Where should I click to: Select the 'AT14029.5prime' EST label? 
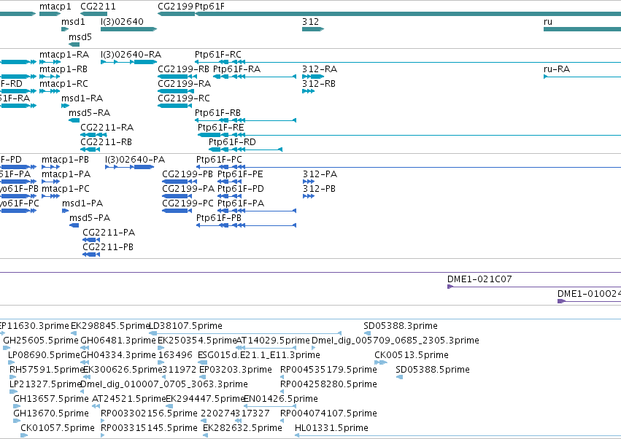pos(273,340)
